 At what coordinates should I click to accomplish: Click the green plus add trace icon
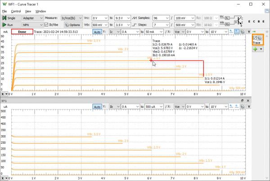click(255, 50)
